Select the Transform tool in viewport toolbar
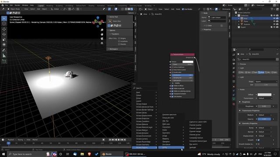This screenshot has width=280, height=157. (4, 44)
